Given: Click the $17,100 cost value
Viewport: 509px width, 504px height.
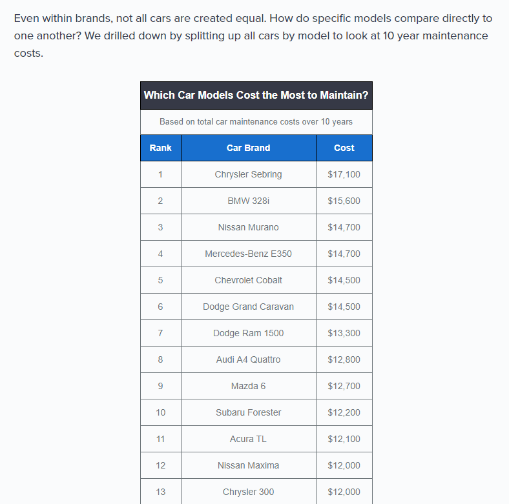Looking at the screenshot, I should pyautogui.click(x=344, y=174).
